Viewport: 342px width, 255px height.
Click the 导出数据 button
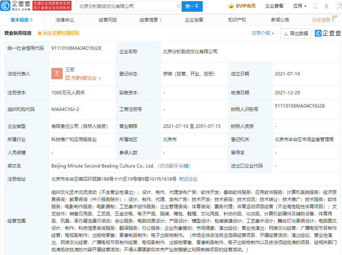tap(296, 34)
